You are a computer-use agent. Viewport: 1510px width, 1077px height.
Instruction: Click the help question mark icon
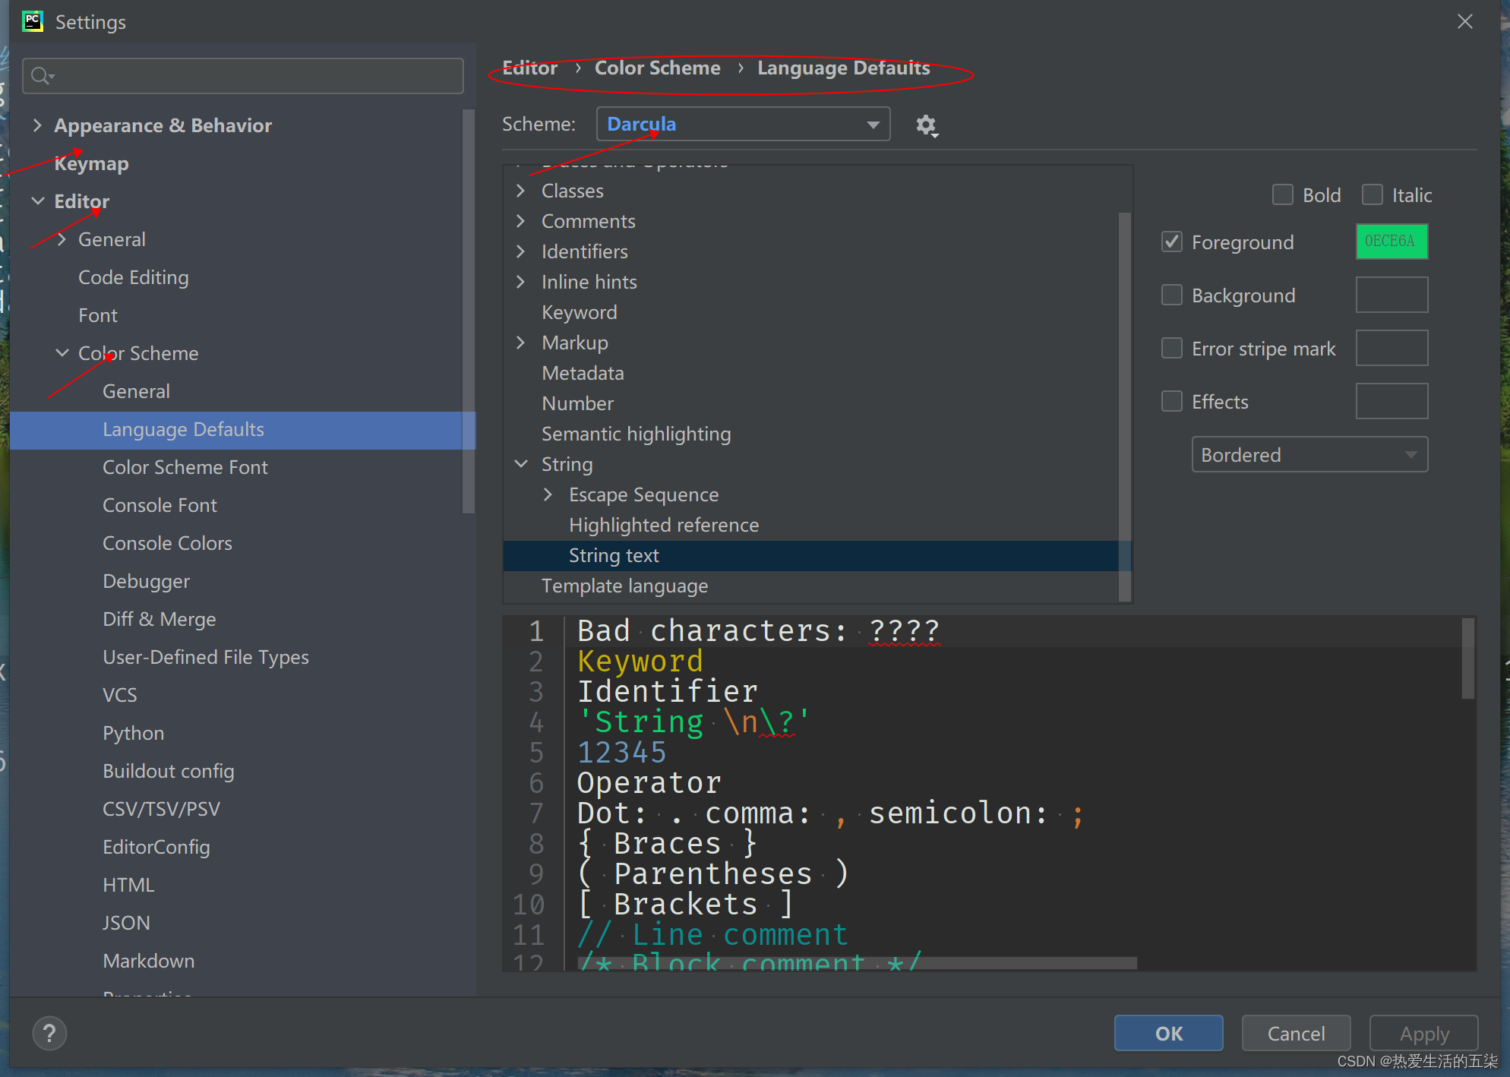(49, 1034)
